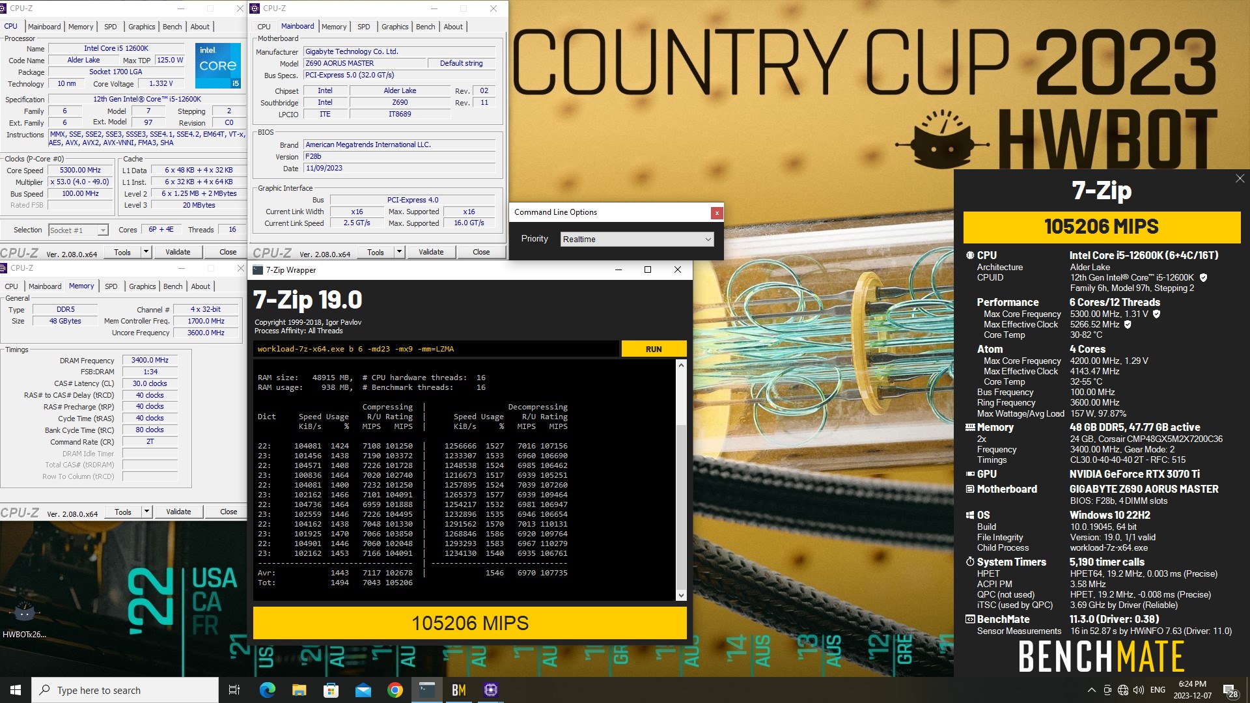Switch to BenchMate via BM taskbar icon
This screenshot has height=703, width=1250.
tap(459, 690)
